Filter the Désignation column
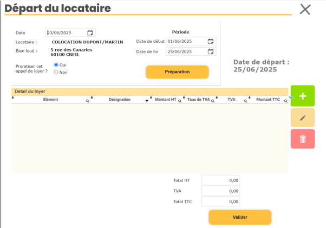Viewport: 326px width, 228px height. coord(147,101)
